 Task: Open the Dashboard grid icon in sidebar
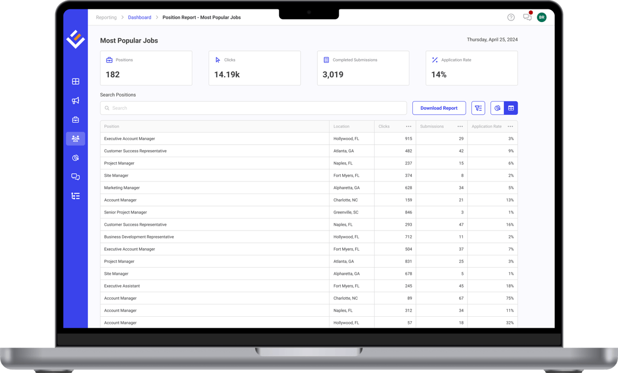(76, 81)
